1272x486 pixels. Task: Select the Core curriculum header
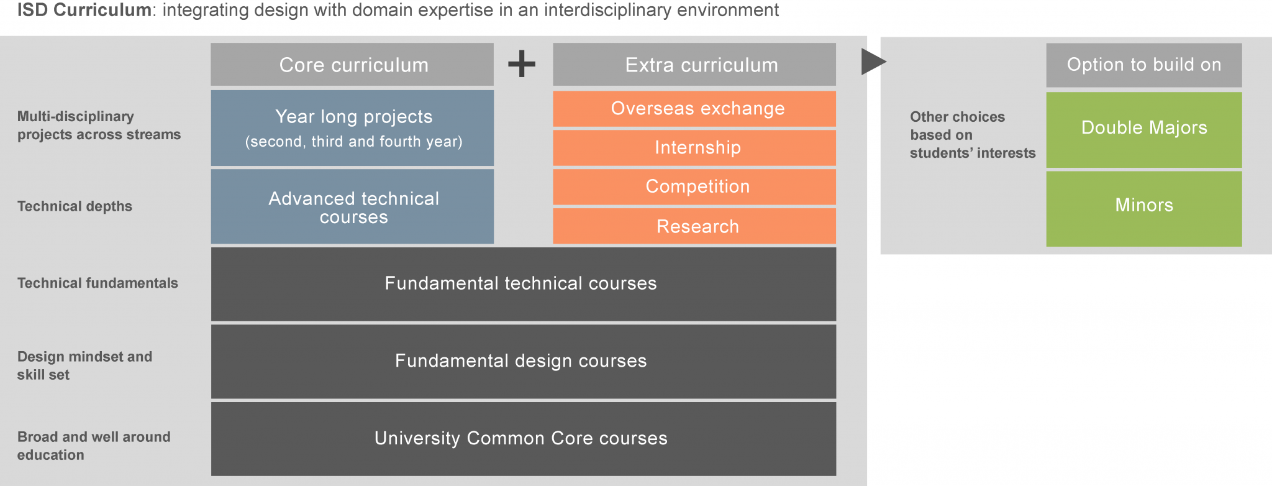[352, 65]
